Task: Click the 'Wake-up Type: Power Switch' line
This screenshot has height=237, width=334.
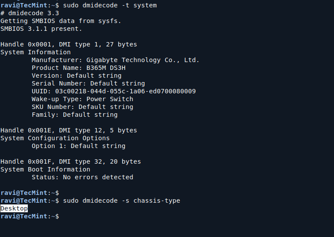Action: pyautogui.click(x=83, y=99)
